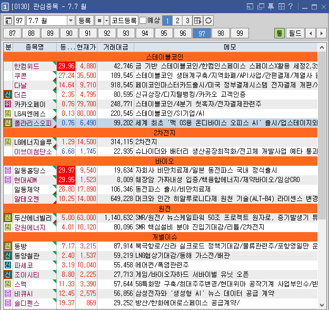Screen dimensions: 329x310
Task: Switch to group tab 96
Action: [183, 33]
